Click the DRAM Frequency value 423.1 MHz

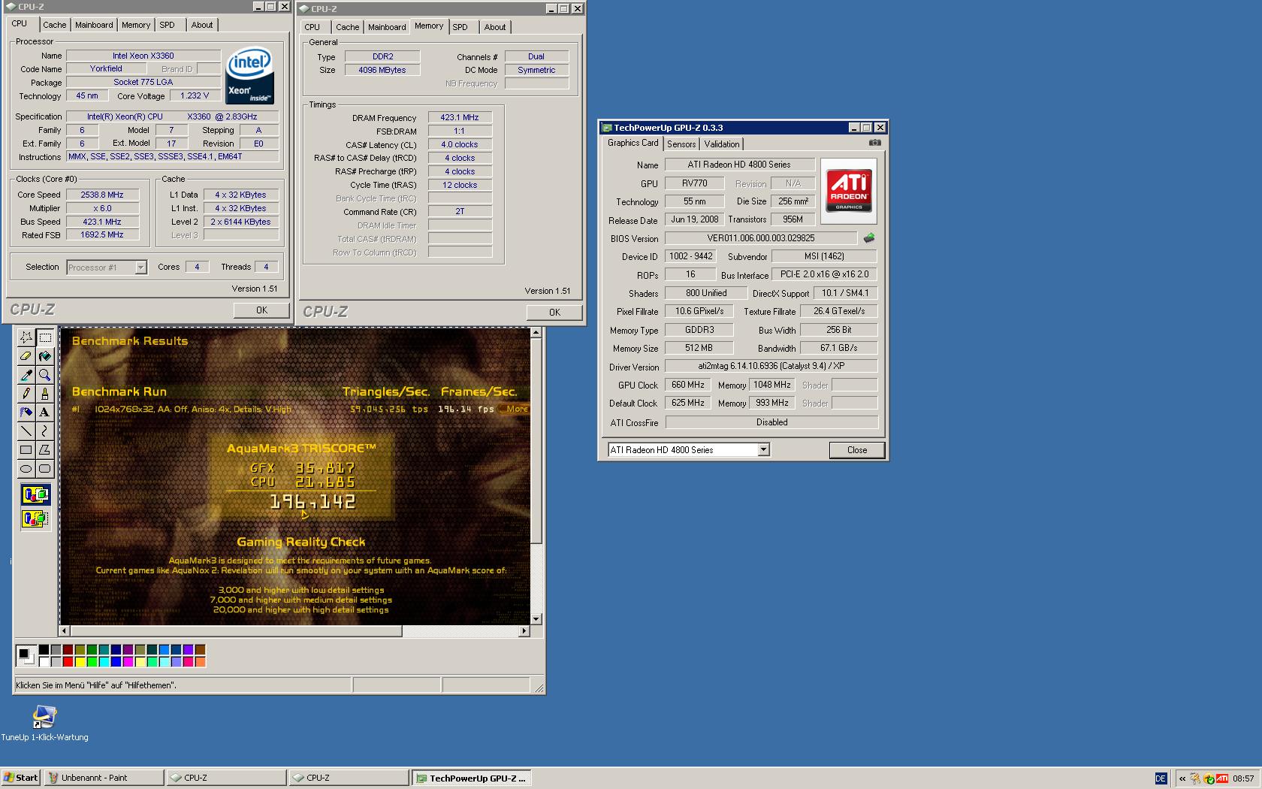460,118
